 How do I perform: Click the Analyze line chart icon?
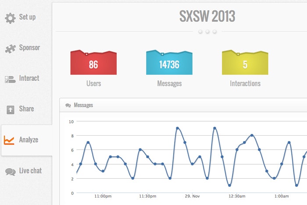coord(9,140)
